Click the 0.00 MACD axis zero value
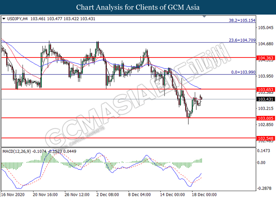276x197 pixels. point(261,162)
